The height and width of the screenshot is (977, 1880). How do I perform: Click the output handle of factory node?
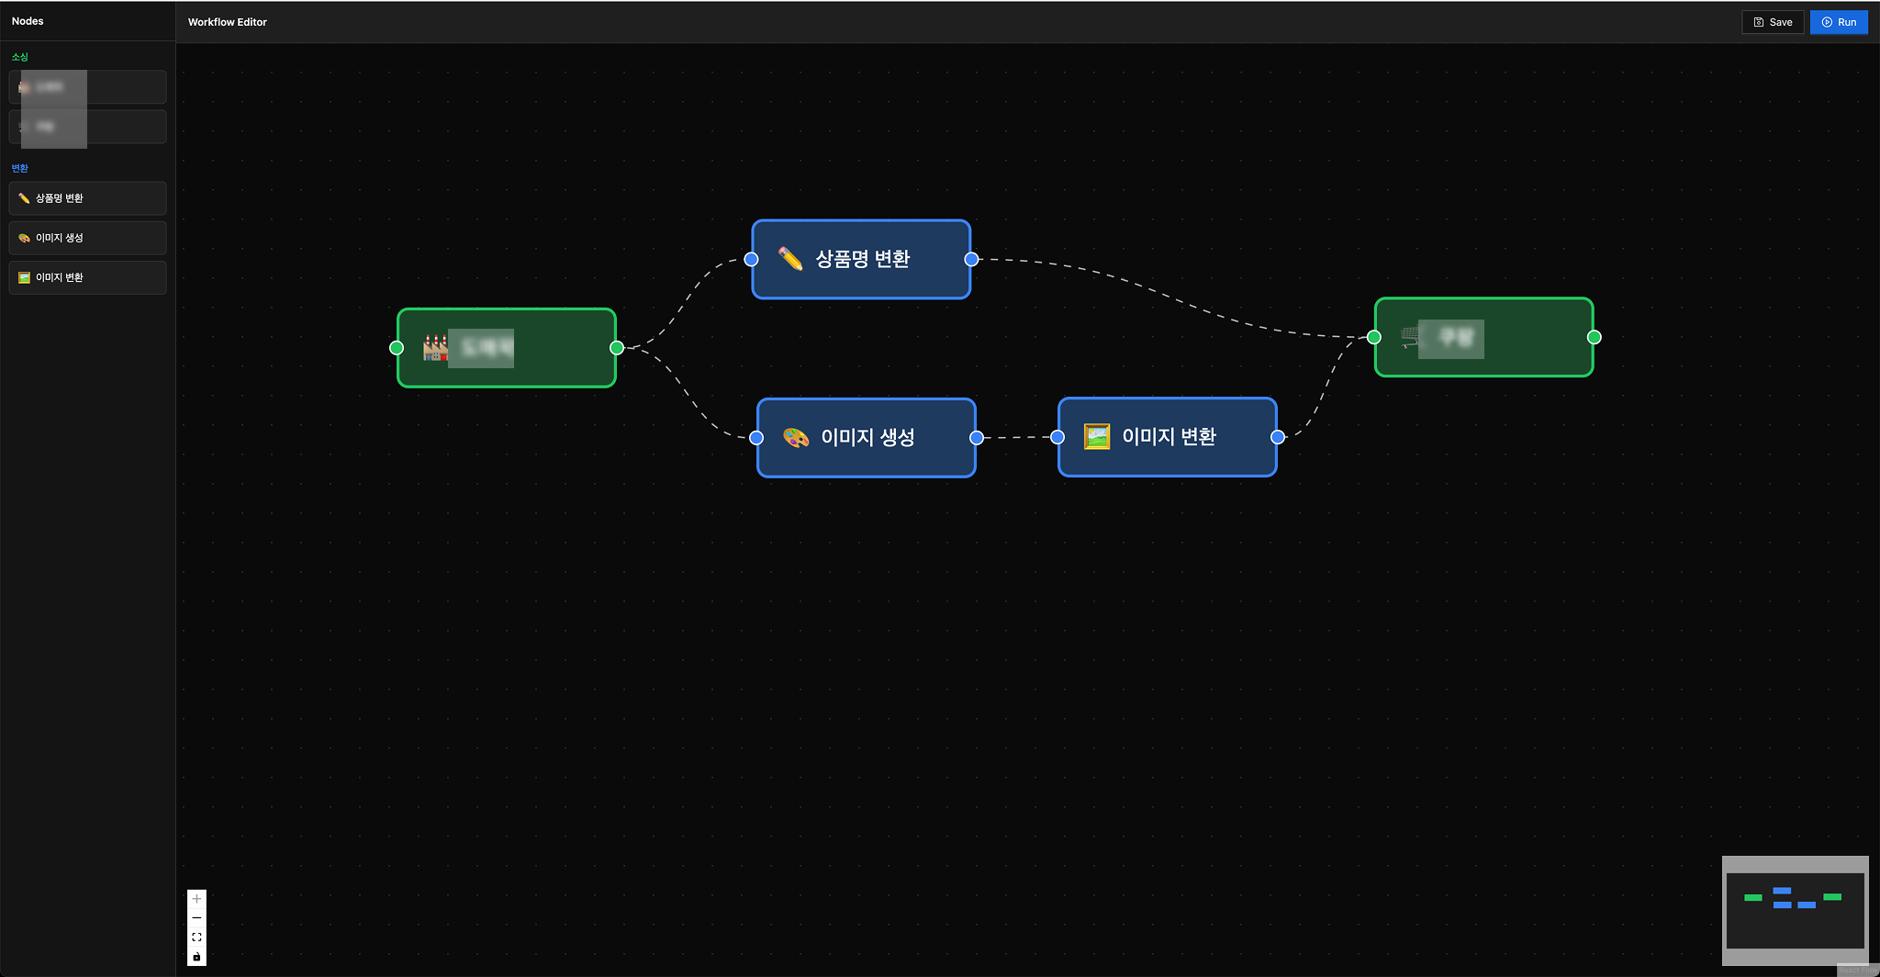coord(617,348)
